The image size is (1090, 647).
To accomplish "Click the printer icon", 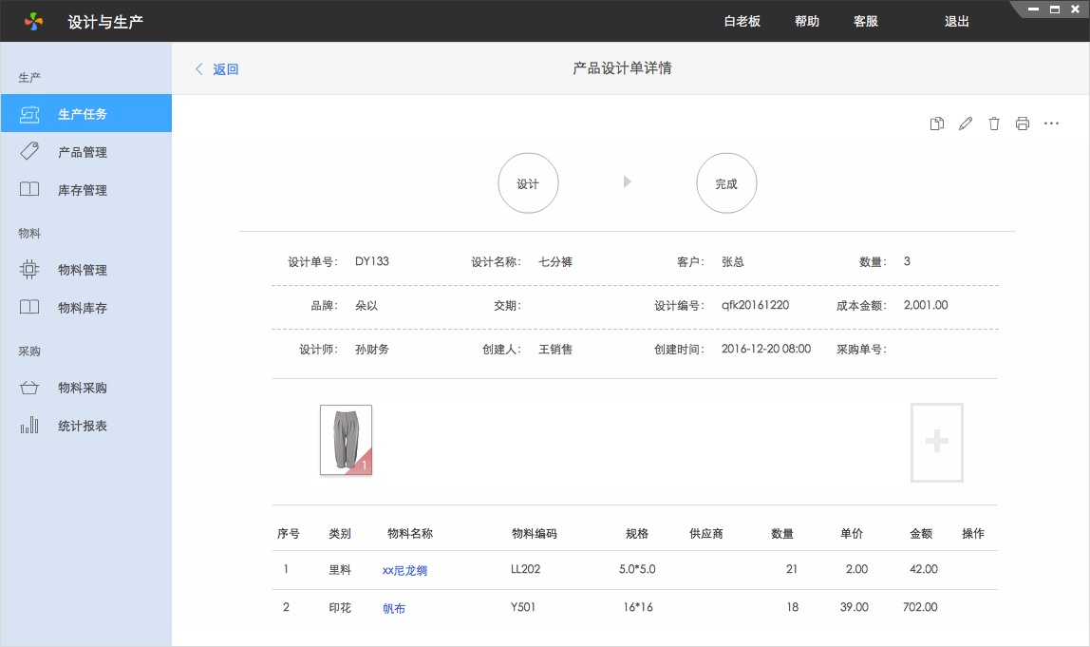I will pos(1023,124).
